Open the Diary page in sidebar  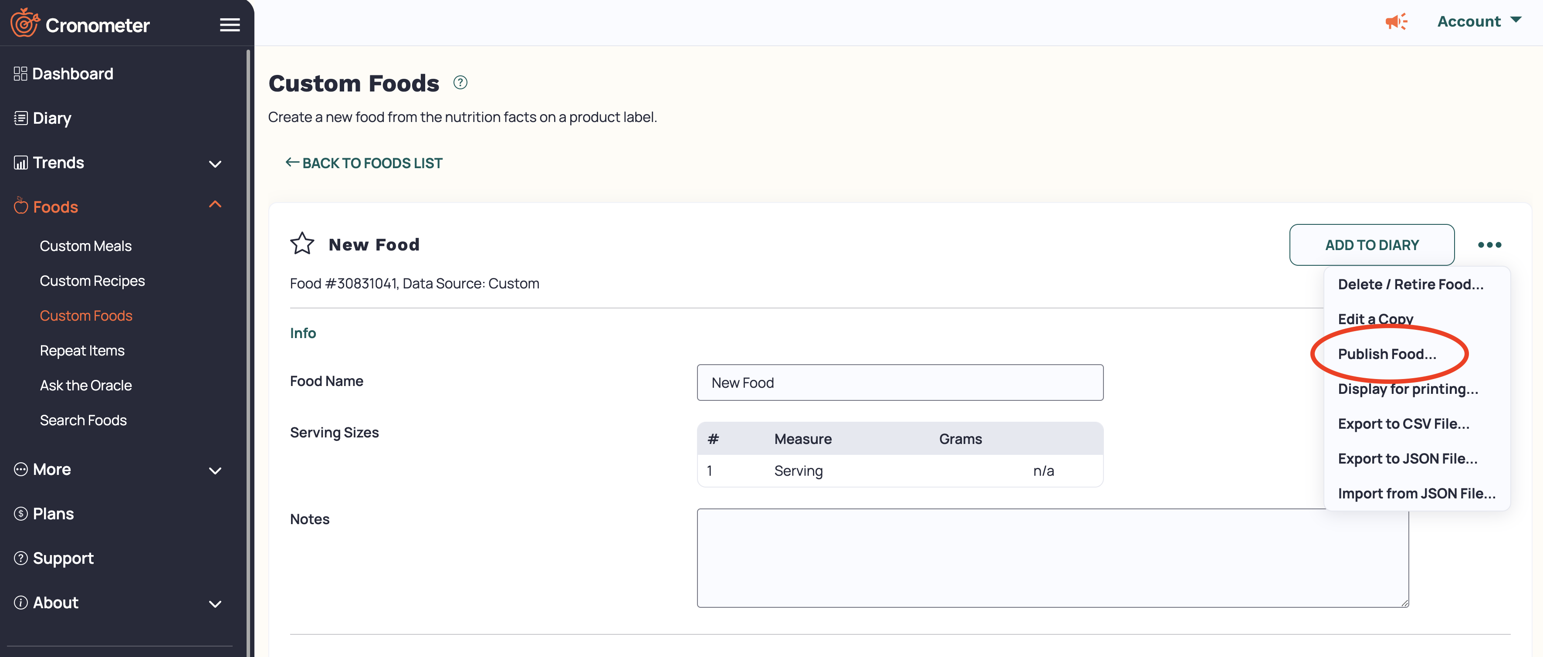tap(51, 118)
